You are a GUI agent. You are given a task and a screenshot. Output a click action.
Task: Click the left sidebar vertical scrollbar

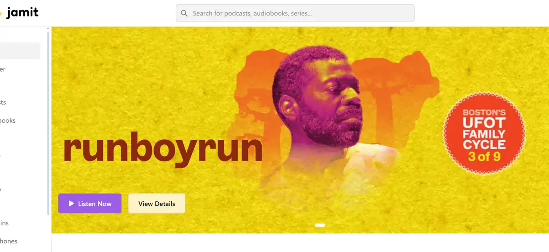pyautogui.click(x=48, y=123)
